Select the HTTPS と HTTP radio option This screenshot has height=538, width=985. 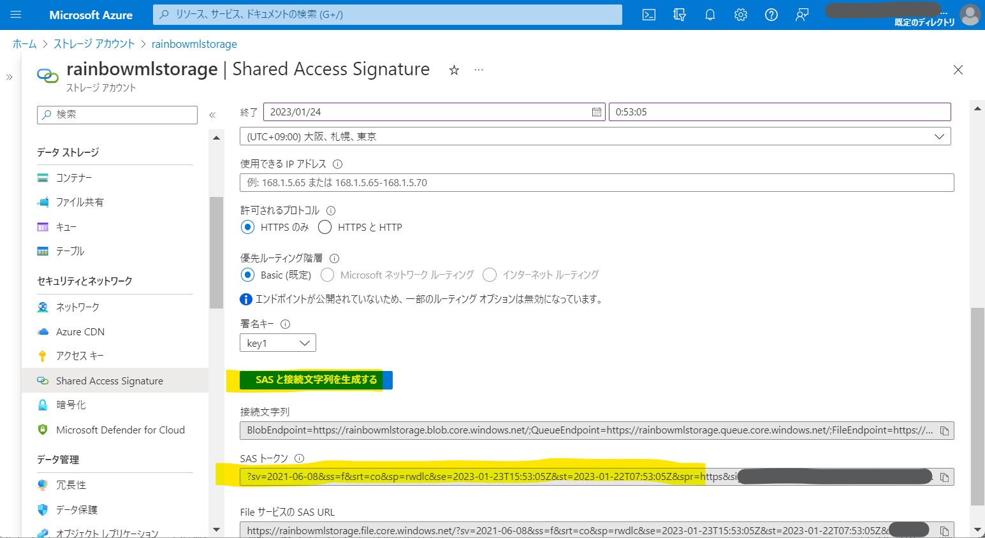click(x=325, y=227)
